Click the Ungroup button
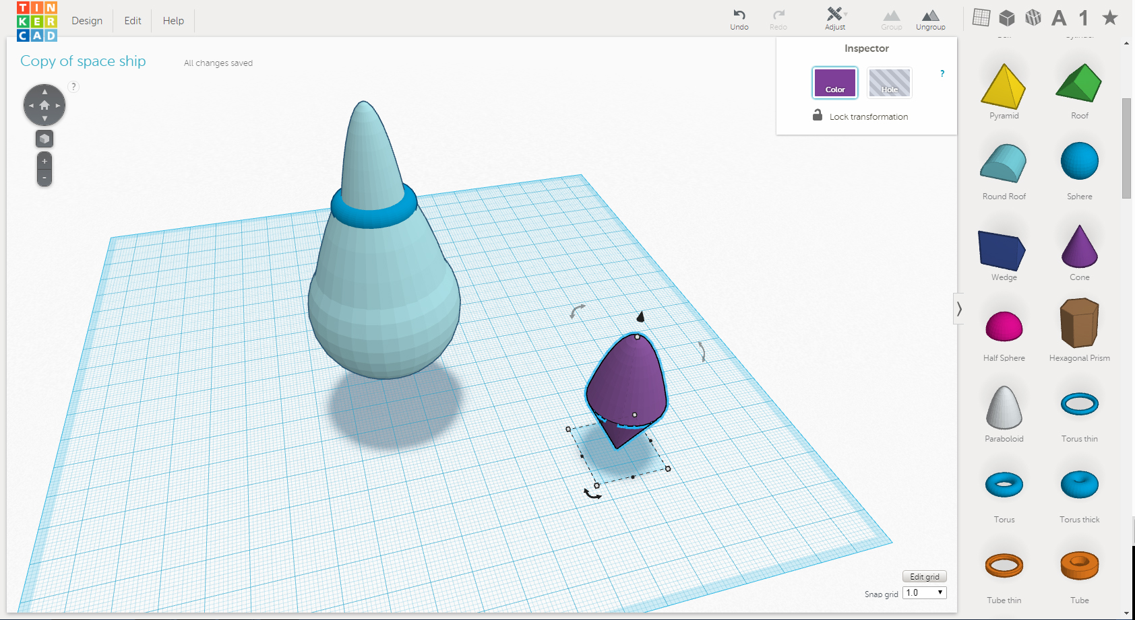 pyautogui.click(x=931, y=20)
